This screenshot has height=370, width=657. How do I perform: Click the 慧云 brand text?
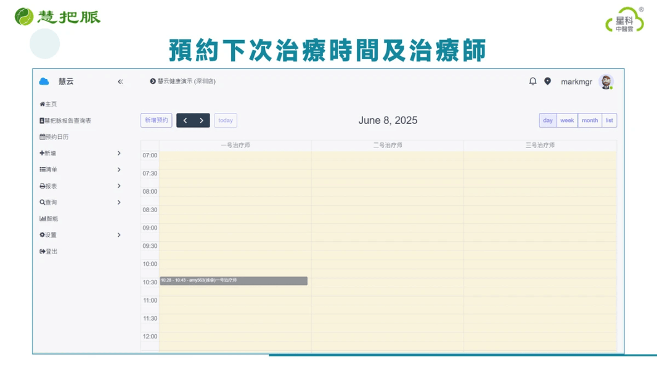pyautogui.click(x=66, y=81)
